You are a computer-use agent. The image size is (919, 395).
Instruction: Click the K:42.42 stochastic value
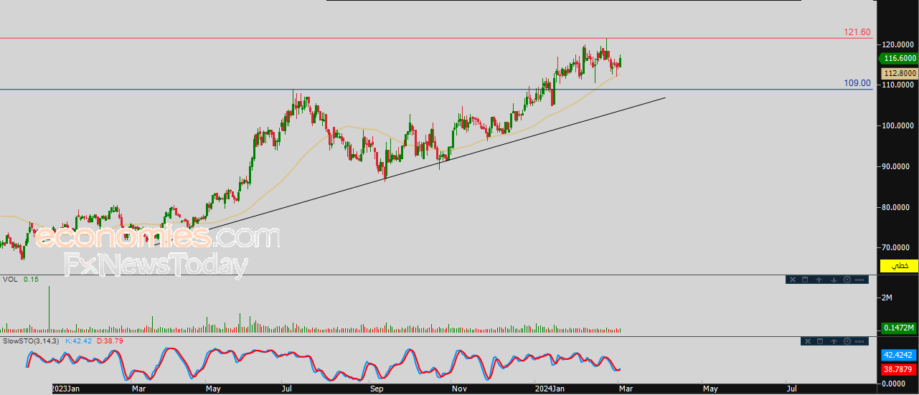click(80, 341)
